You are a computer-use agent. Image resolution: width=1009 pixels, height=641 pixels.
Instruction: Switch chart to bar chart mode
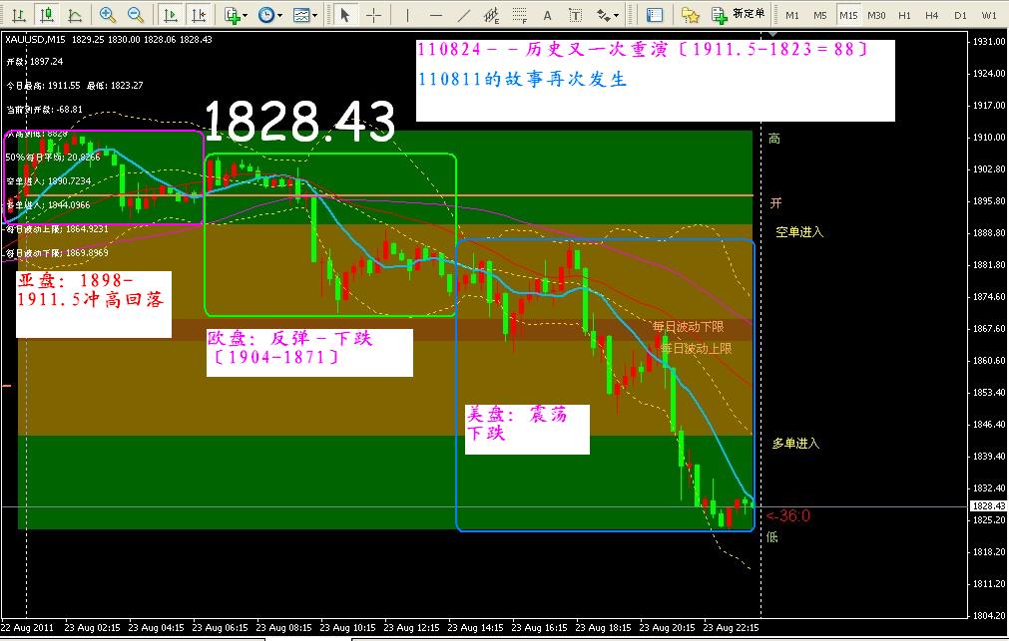tap(18, 15)
